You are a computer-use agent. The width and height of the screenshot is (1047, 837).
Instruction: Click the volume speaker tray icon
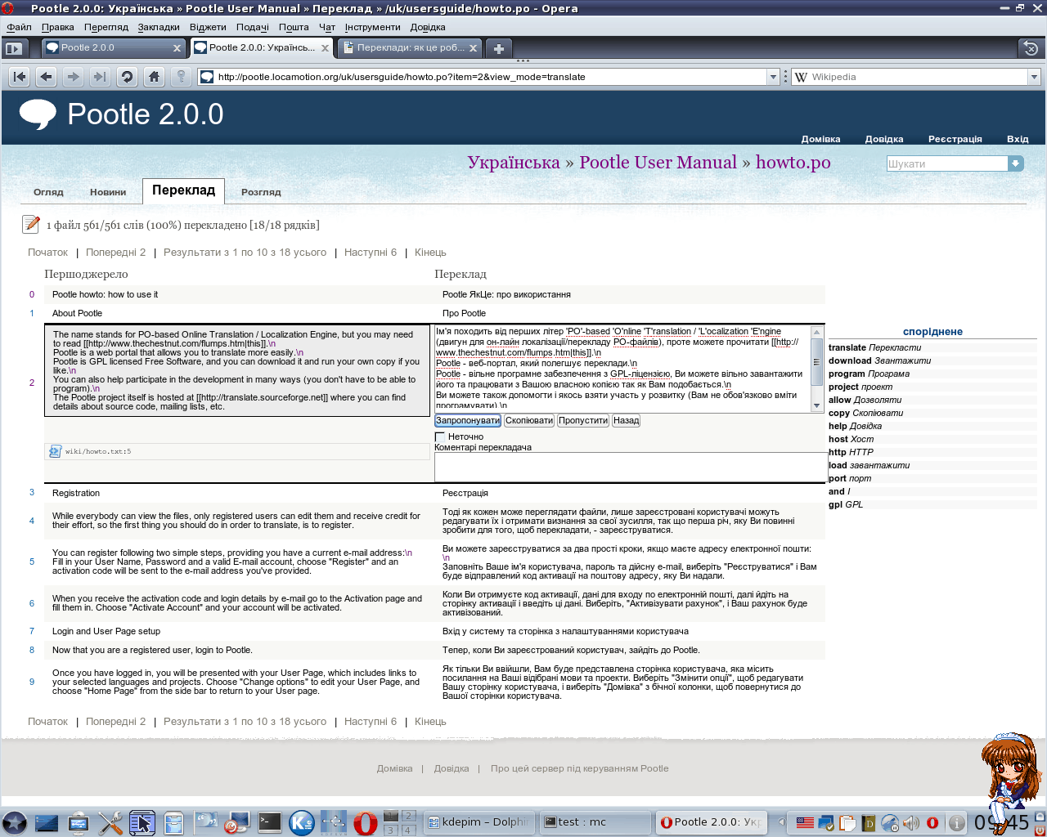pos(911,822)
